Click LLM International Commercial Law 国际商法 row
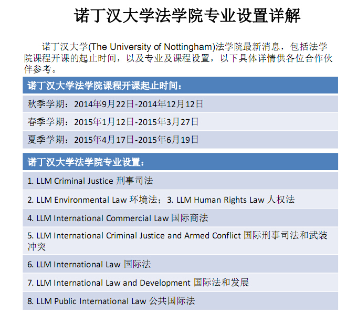Image resolution: width=357 pixels, height=313 pixels. click(x=118, y=218)
